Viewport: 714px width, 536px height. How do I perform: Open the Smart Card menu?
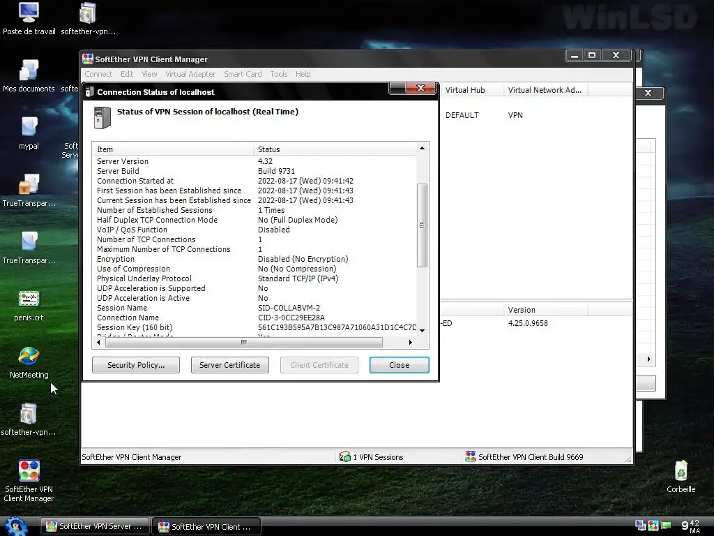[243, 74]
